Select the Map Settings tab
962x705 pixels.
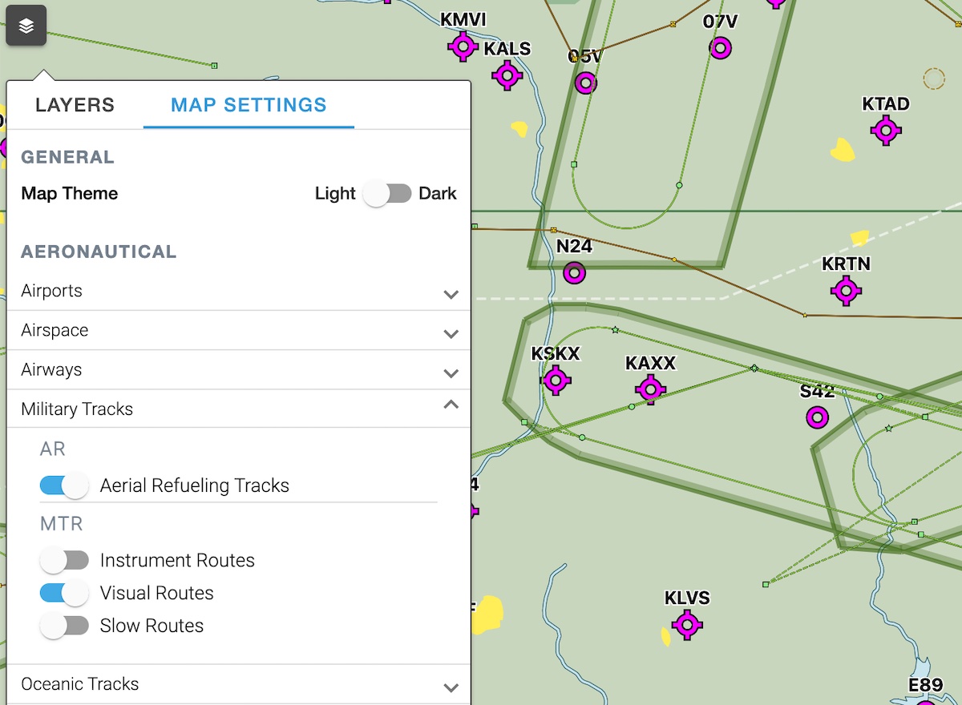249,105
